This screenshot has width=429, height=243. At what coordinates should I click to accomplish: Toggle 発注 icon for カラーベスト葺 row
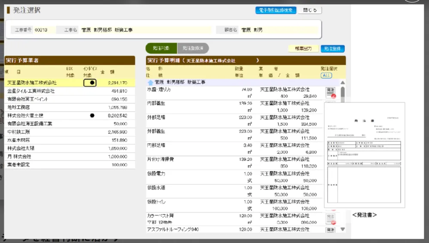tap(330, 219)
